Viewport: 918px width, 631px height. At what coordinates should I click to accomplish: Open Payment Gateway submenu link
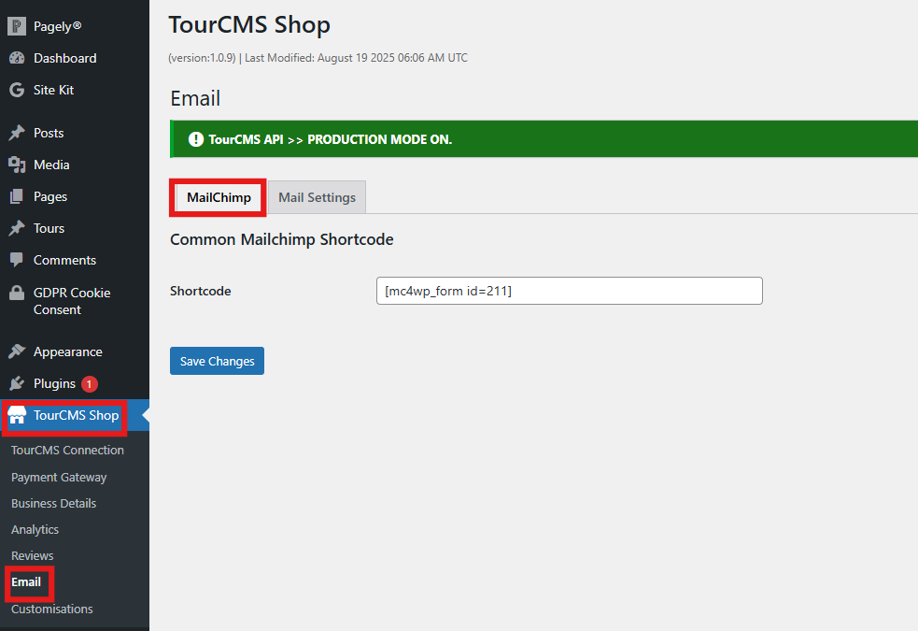click(x=59, y=477)
